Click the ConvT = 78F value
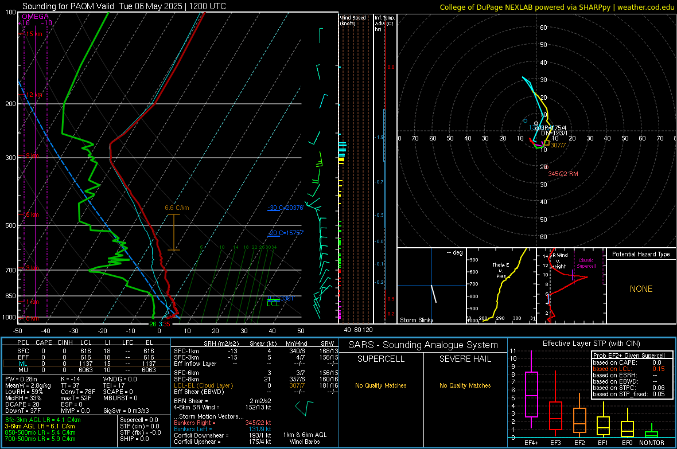Image resolution: width=677 pixels, height=449 pixels. [78, 392]
